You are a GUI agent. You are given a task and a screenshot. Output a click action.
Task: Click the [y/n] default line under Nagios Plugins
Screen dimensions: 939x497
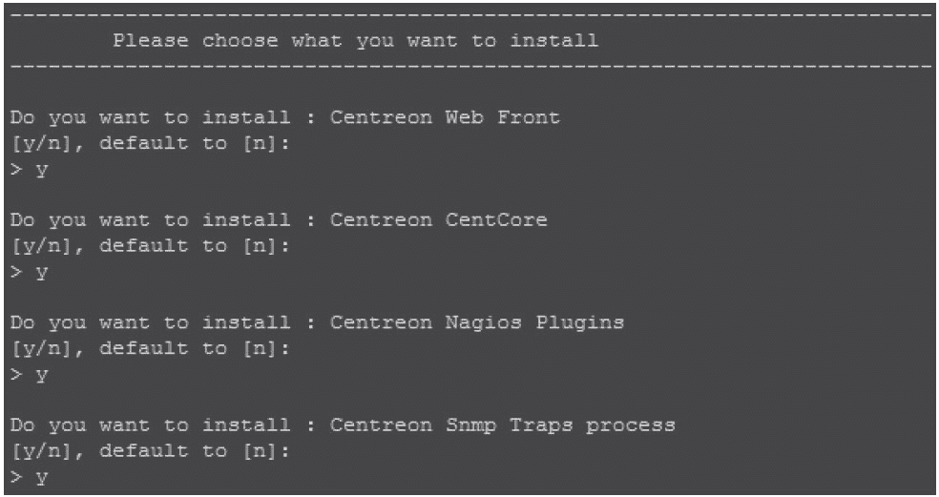click(150, 348)
